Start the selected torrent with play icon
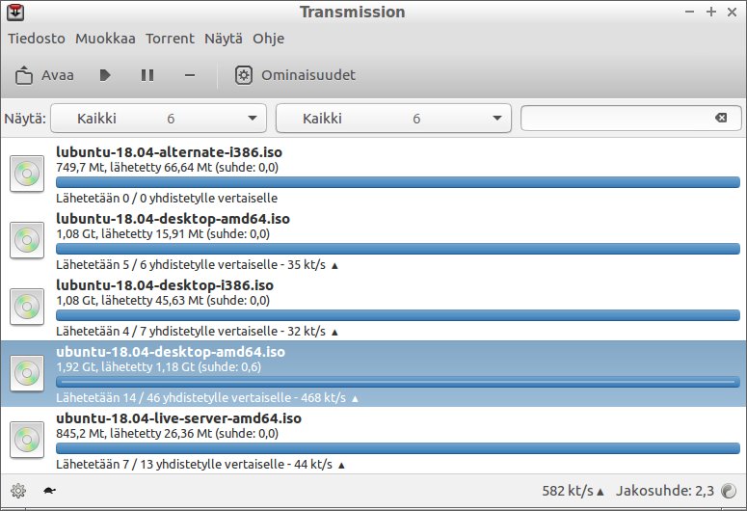The height and width of the screenshot is (511, 747). click(x=105, y=75)
